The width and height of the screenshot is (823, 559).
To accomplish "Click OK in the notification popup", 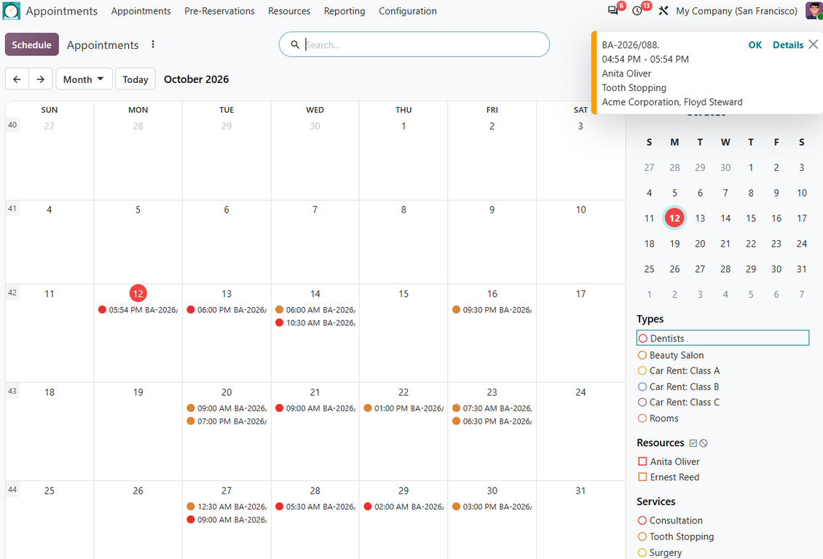I will pyautogui.click(x=755, y=45).
